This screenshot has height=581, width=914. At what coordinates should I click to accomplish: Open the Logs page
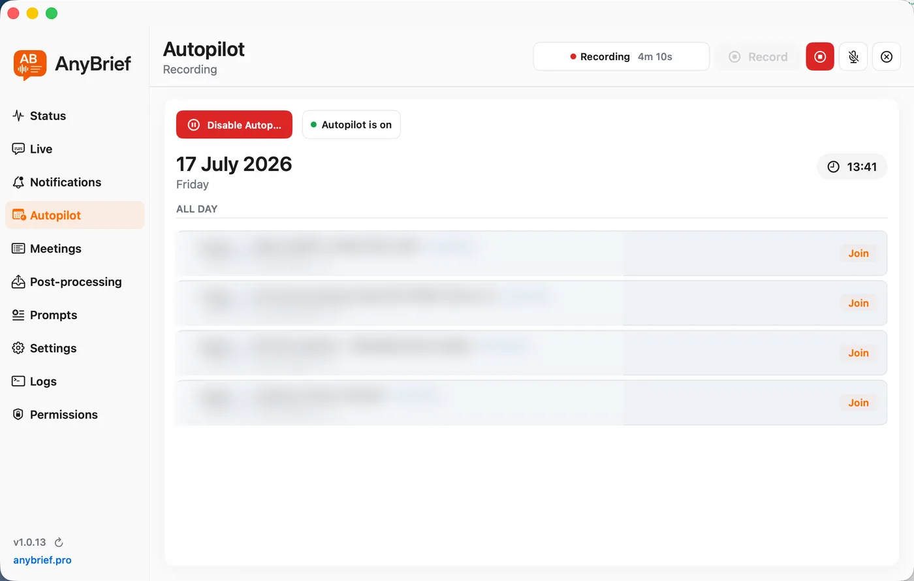pos(74,381)
